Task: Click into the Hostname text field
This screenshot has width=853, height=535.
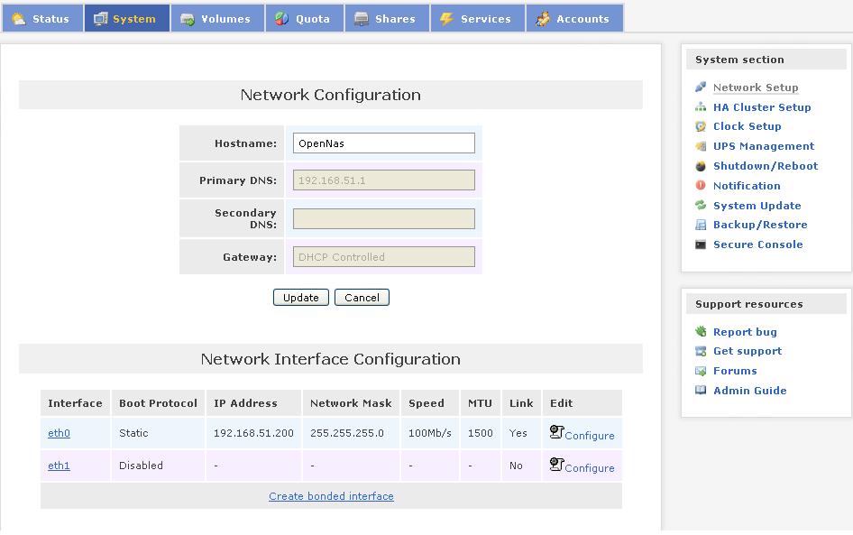Action: (x=384, y=143)
